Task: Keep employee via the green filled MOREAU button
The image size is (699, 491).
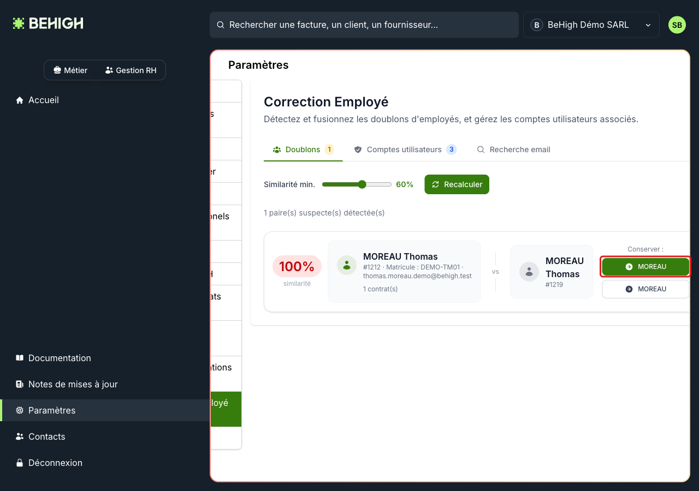Action: tap(645, 267)
